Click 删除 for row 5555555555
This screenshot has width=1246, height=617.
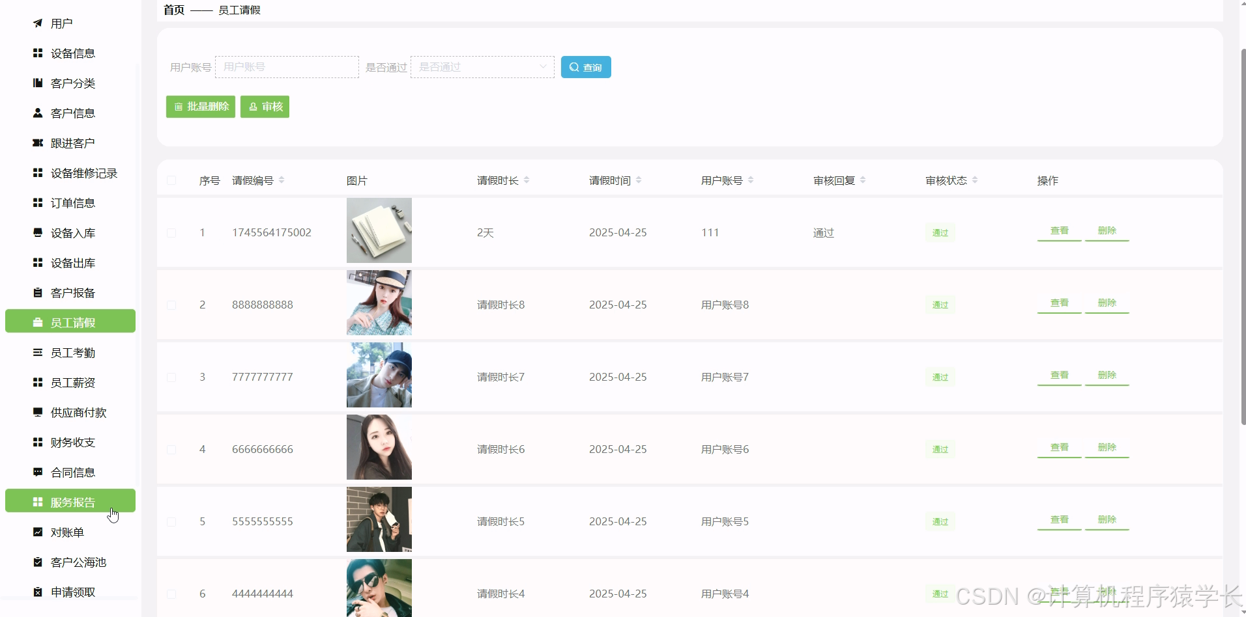point(1107,520)
